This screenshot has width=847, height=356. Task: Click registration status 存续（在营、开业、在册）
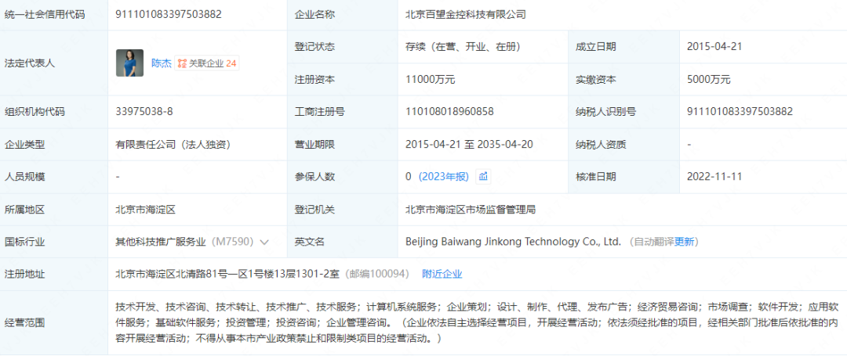(463, 47)
